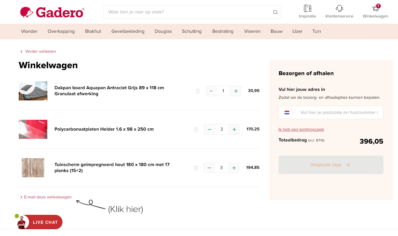Open the Bestrating menu
The height and width of the screenshot is (236, 398).
(x=223, y=32)
